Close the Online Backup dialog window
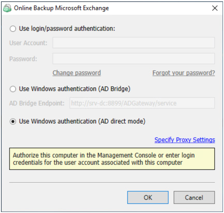The width and height of the screenshot is (224, 213). tap(215, 8)
